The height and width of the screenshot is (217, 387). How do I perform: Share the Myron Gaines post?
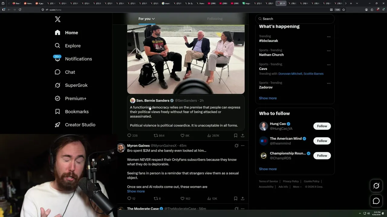pyautogui.click(x=242, y=199)
